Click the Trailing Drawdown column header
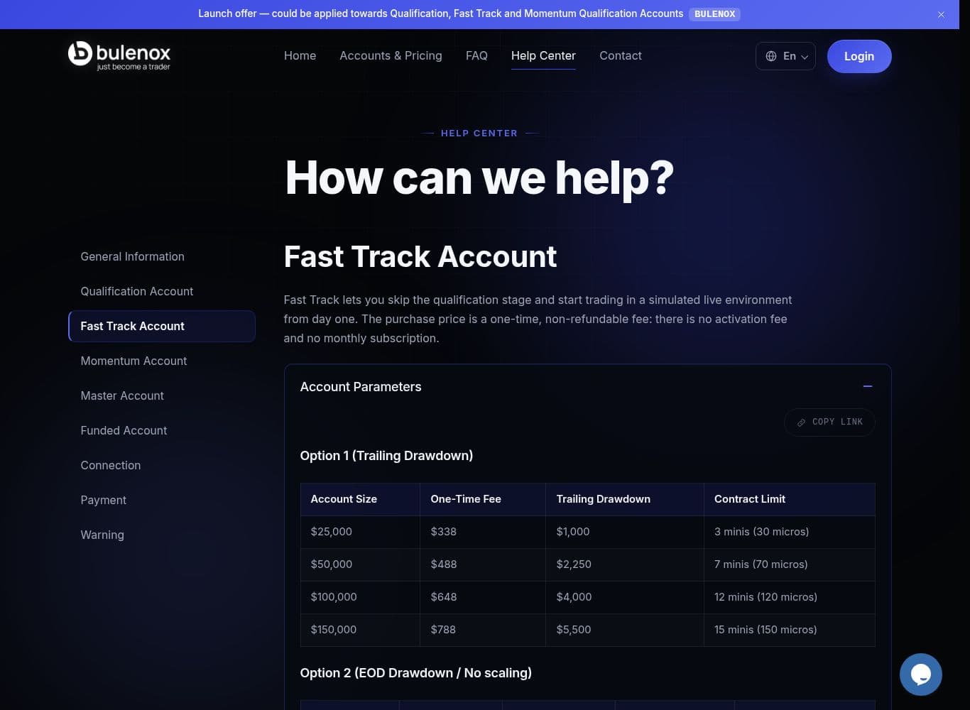 point(625,499)
